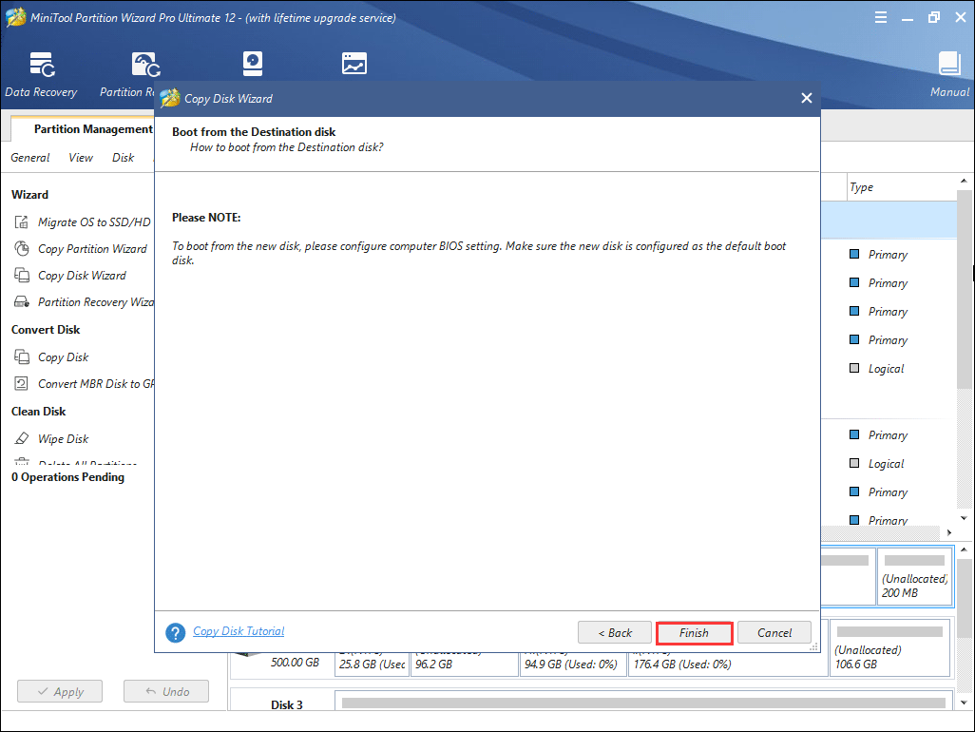This screenshot has height=732, width=975.
Task: Cancel the Copy Disk Wizard
Action: click(774, 632)
